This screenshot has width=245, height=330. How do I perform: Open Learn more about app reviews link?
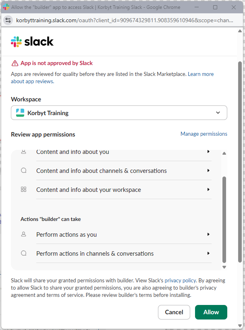coord(201,74)
